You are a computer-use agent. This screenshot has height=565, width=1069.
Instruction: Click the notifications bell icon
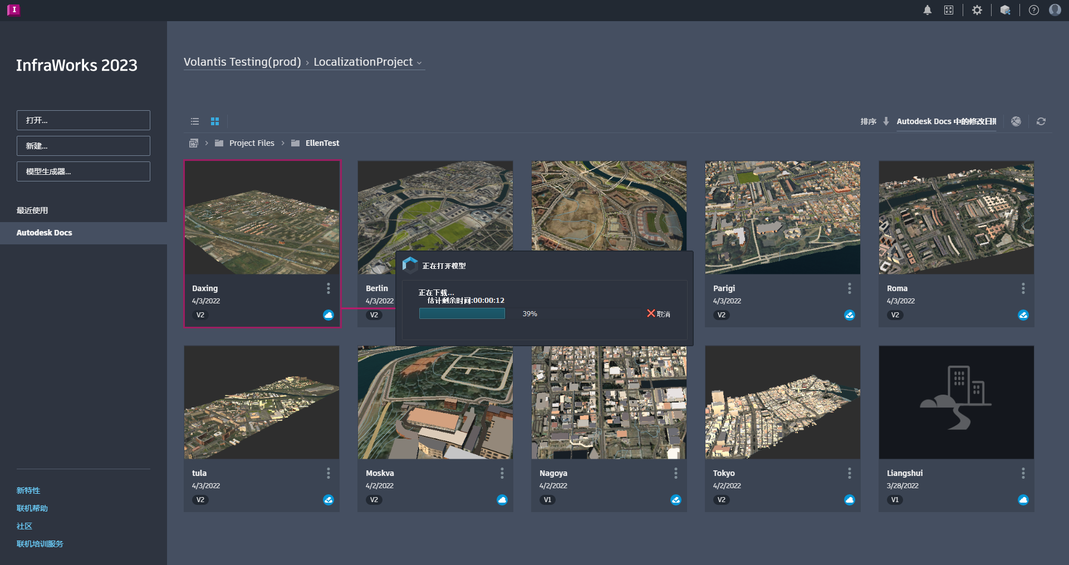928,10
